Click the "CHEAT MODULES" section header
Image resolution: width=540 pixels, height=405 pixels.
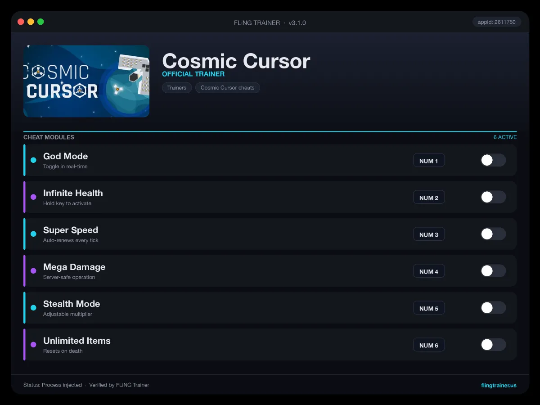click(49, 137)
